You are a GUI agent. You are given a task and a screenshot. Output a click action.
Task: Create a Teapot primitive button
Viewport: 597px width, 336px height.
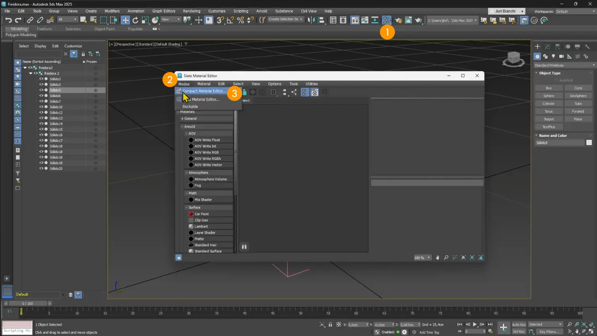[549, 119]
